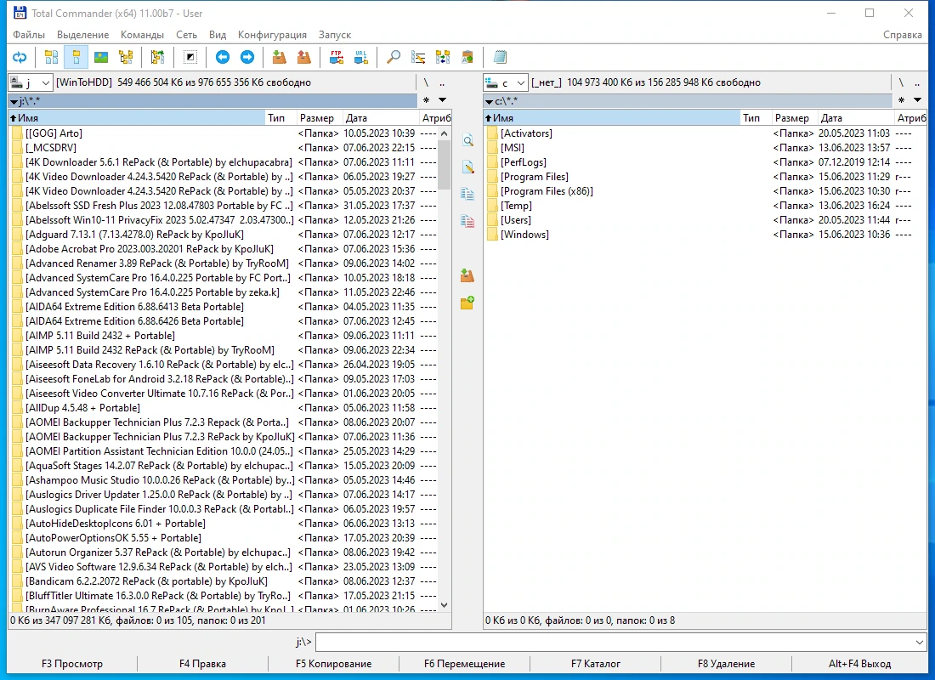
Task: Open the Выделение menu
Action: (x=83, y=35)
